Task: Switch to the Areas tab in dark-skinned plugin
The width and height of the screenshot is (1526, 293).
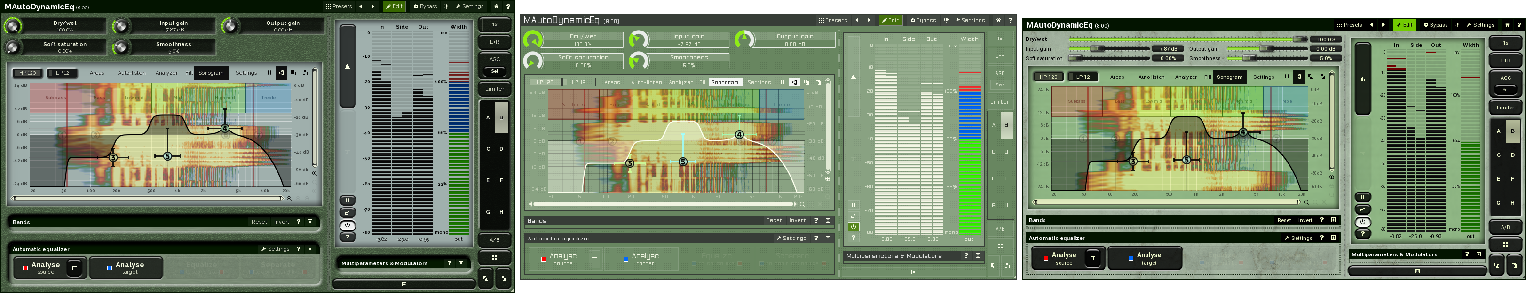Action: click(96, 73)
